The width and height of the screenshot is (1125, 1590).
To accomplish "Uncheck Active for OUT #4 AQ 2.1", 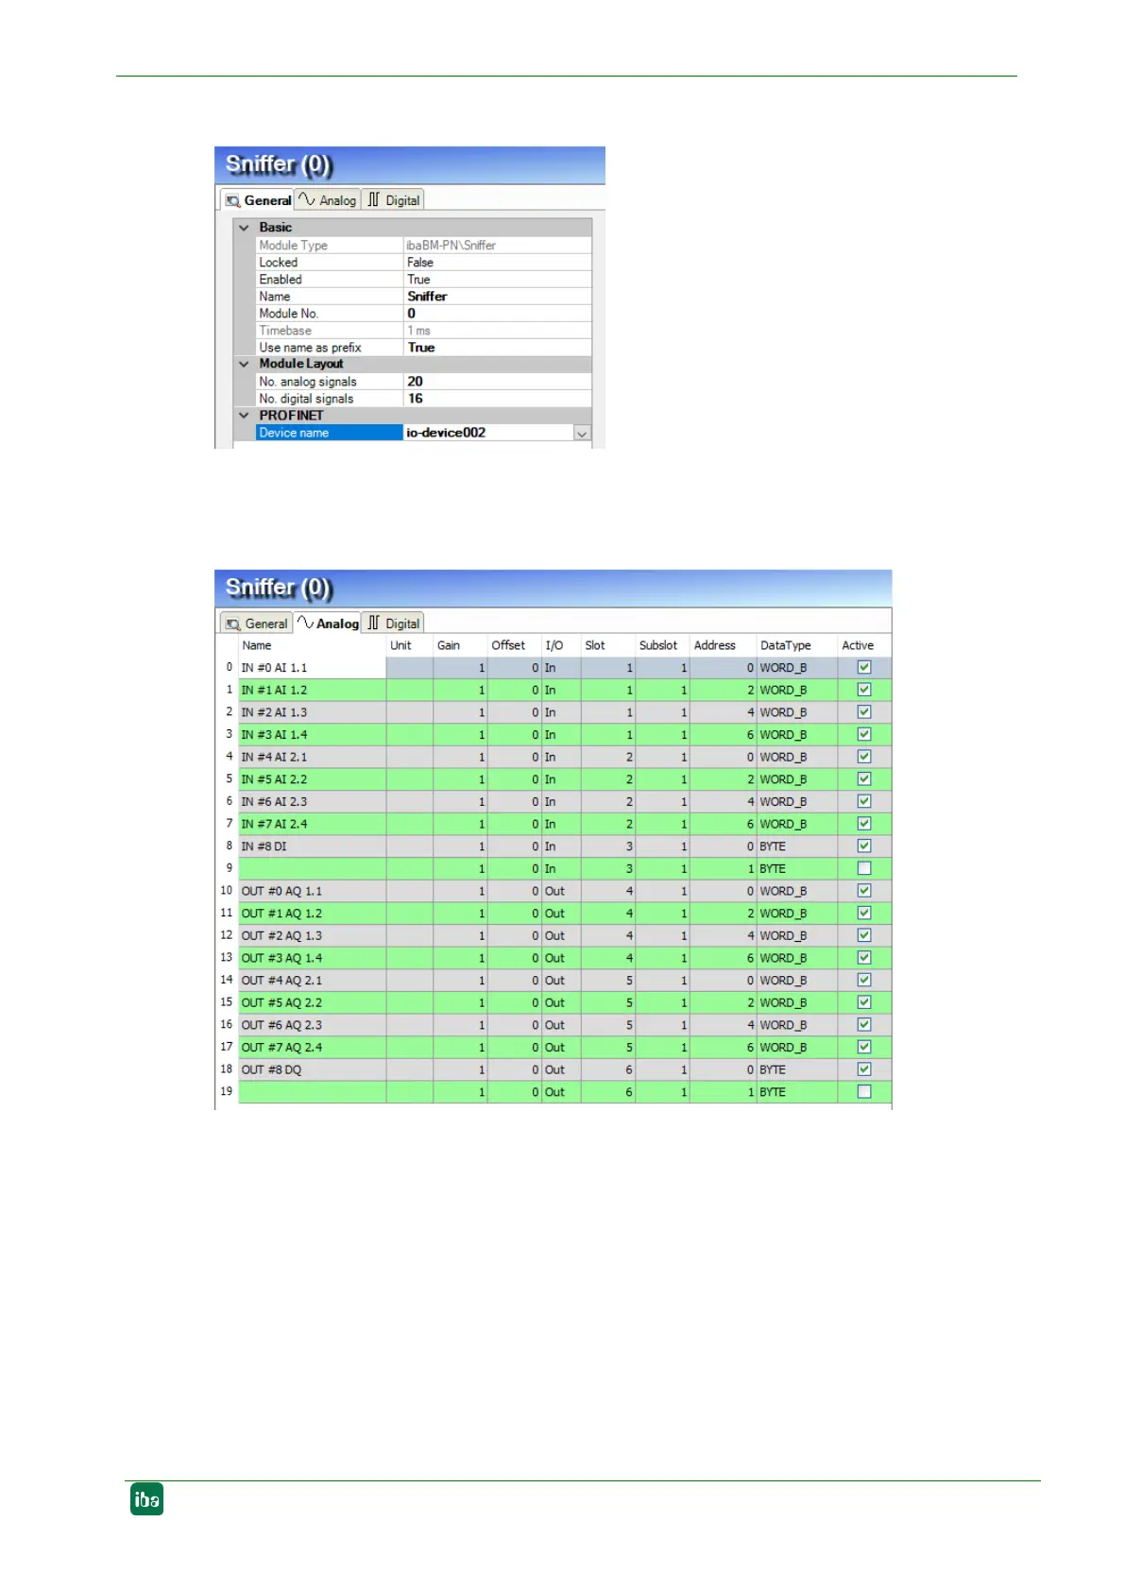I will click(863, 981).
